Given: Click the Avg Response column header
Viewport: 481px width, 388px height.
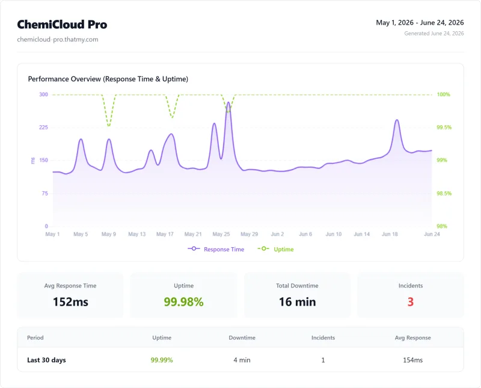Looking at the screenshot, I should pyautogui.click(x=412, y=337).
